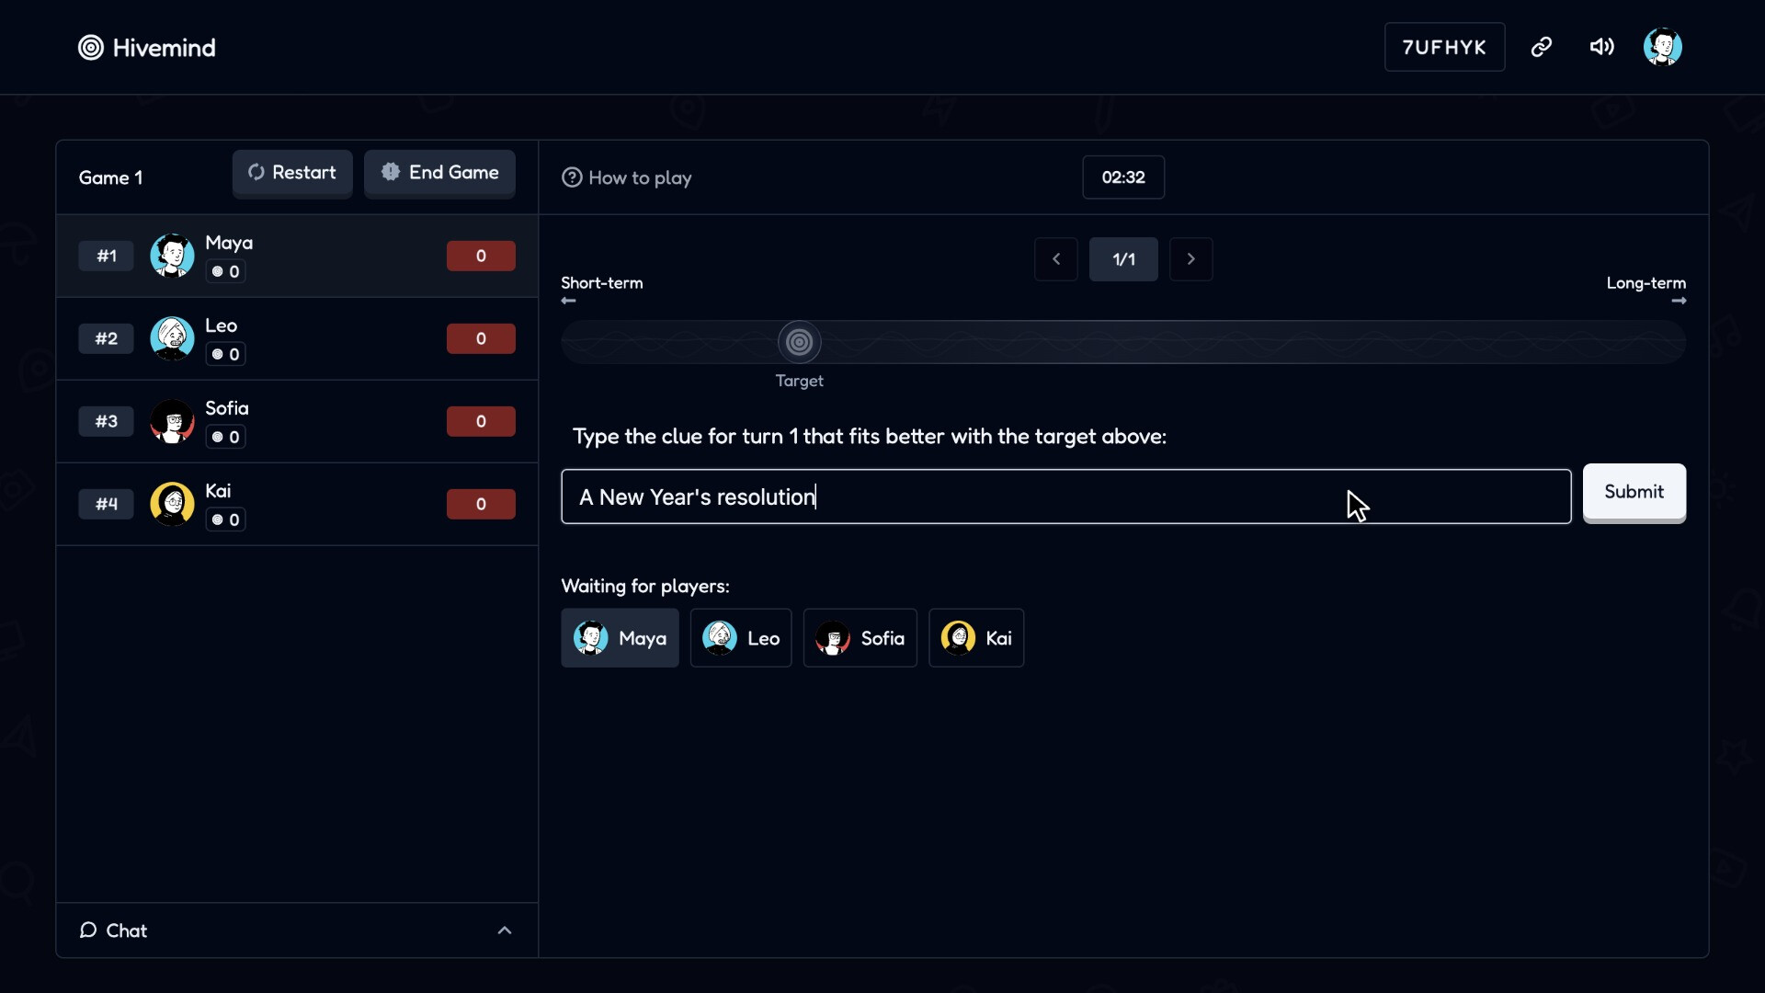
Task: Select Leo in the waiting players list
Action: tap(741, 638)
